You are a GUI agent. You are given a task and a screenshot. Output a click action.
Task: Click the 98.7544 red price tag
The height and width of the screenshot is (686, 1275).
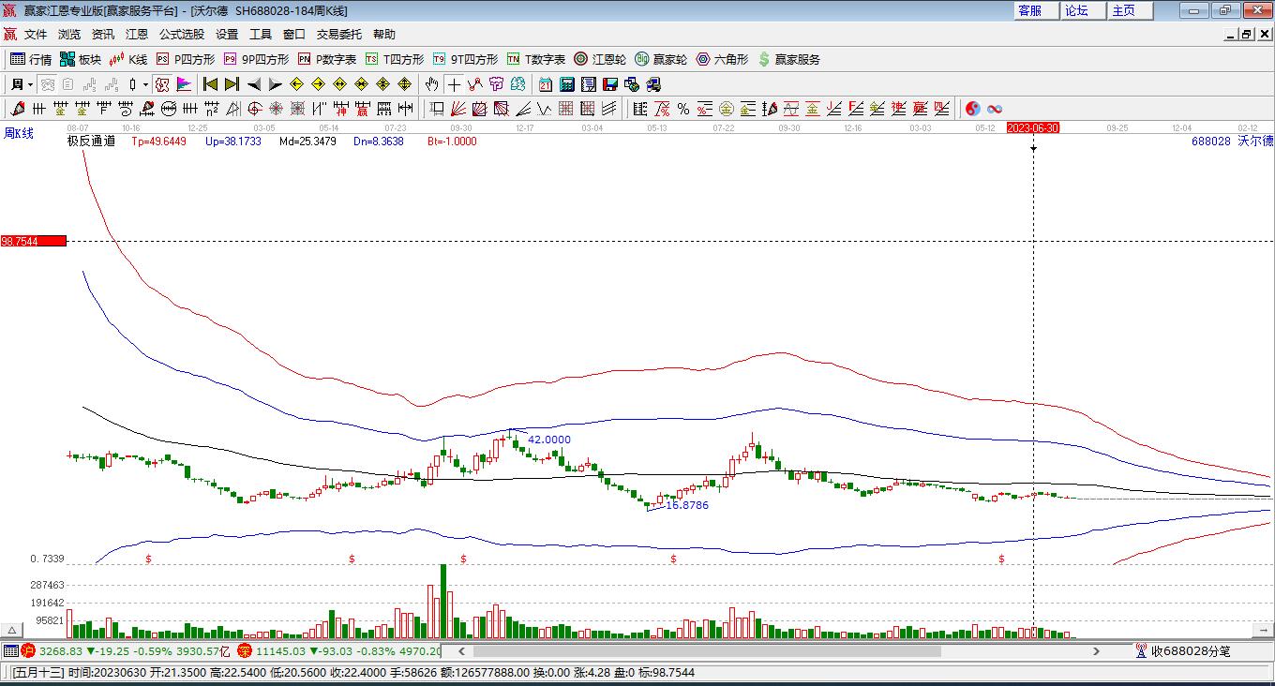point(34,241)
